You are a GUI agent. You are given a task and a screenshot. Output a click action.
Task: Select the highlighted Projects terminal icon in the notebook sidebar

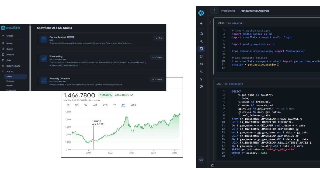(x=201, y=49)
